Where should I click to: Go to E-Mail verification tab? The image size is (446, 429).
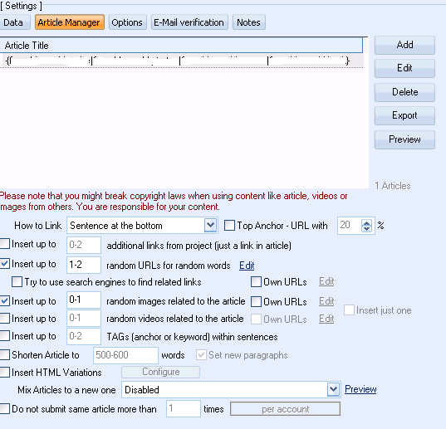[x=189, y=22]
